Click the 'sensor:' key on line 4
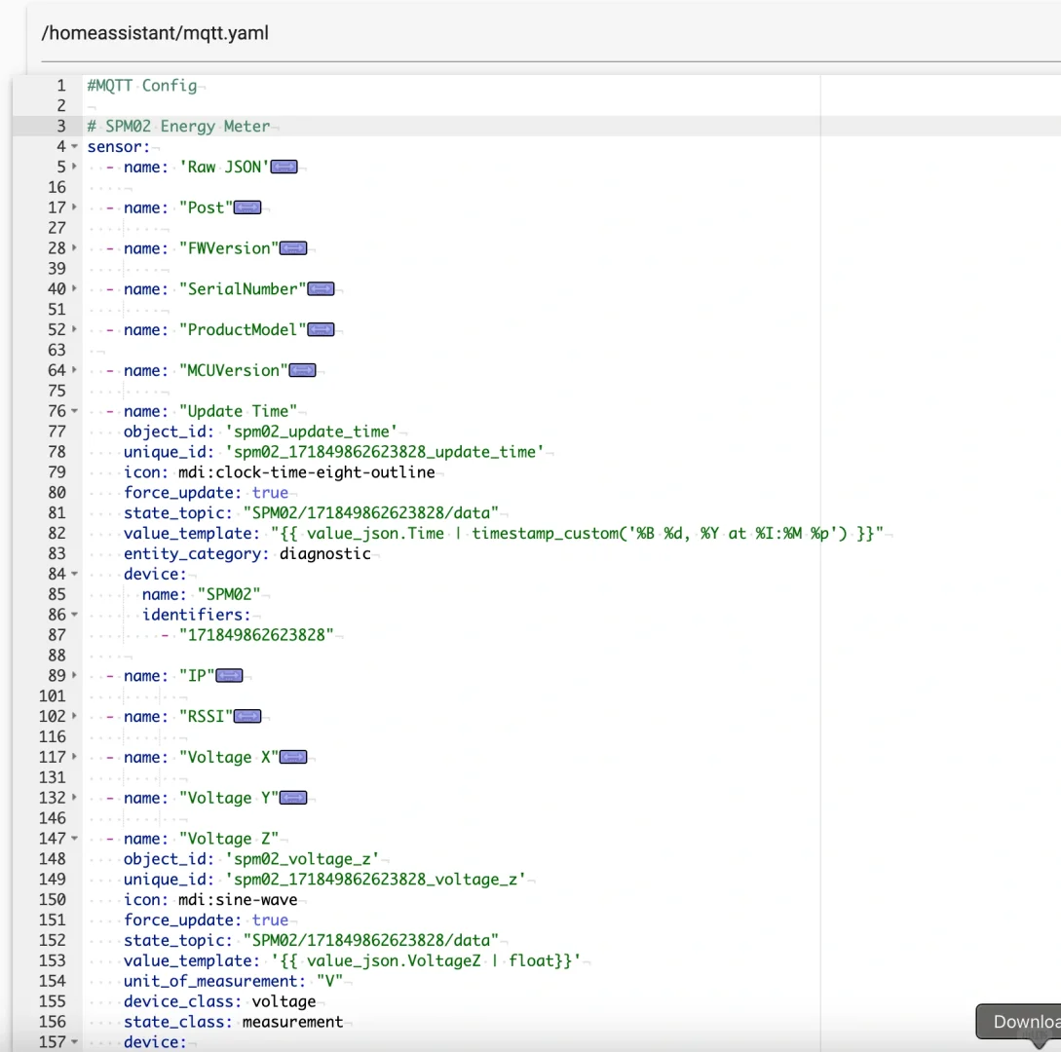Viewport: 1061px width, 1052px height. tap(119, 147)
